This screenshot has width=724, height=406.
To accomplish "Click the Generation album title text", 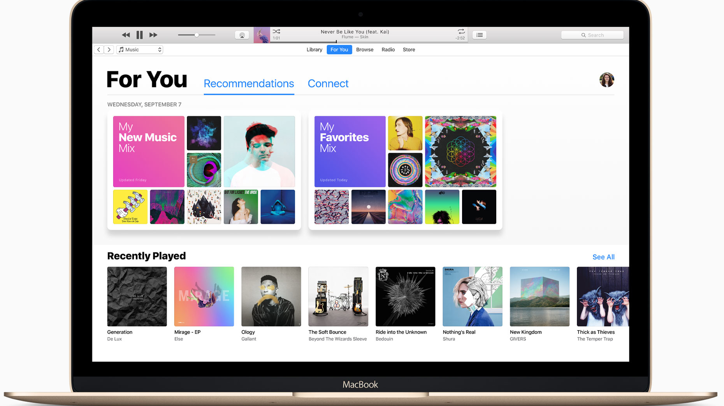I will click(x=120, y=332).
